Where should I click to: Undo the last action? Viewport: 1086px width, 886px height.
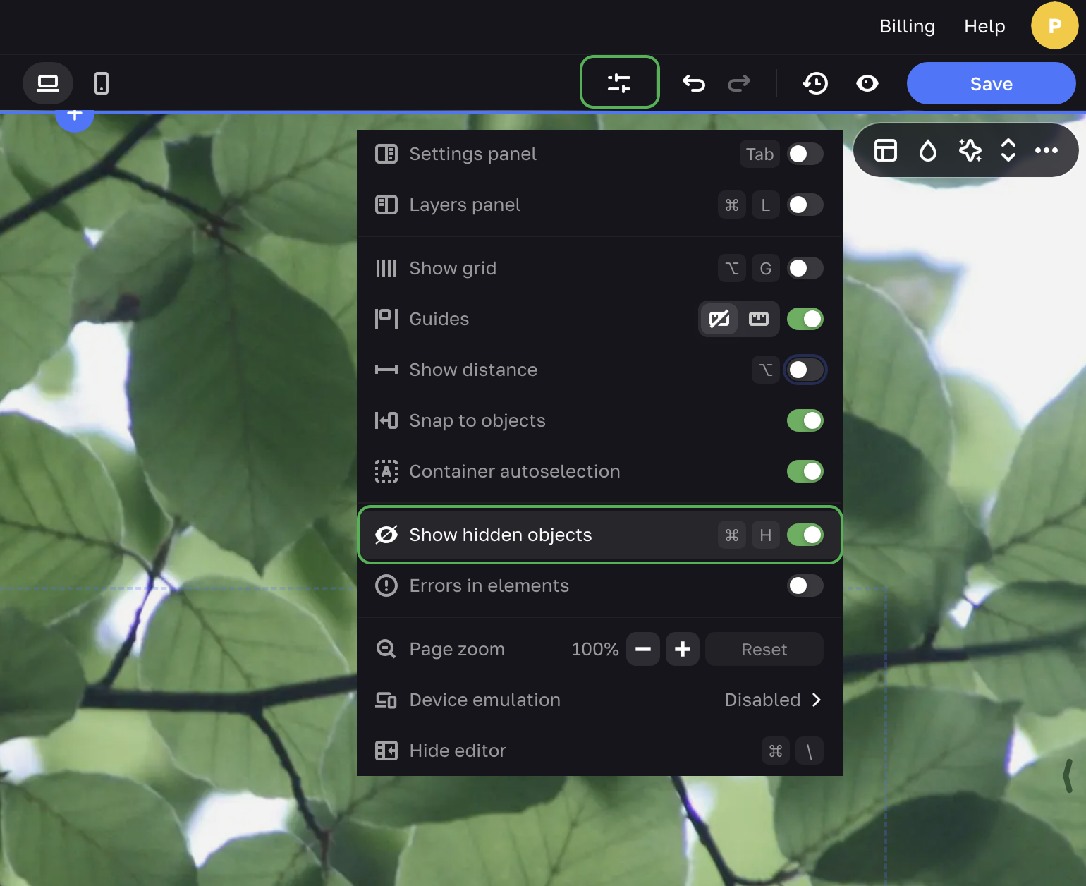point(694,83)
